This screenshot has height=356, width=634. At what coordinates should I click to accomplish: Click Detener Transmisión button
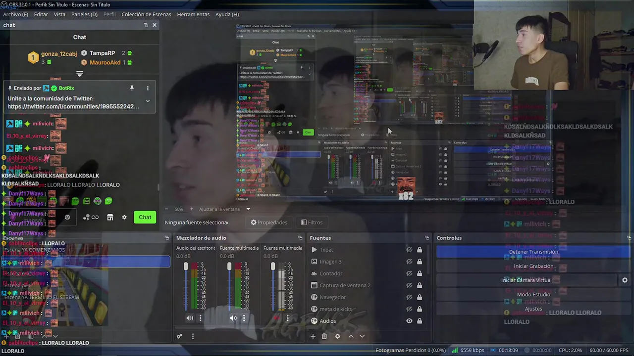533,252
